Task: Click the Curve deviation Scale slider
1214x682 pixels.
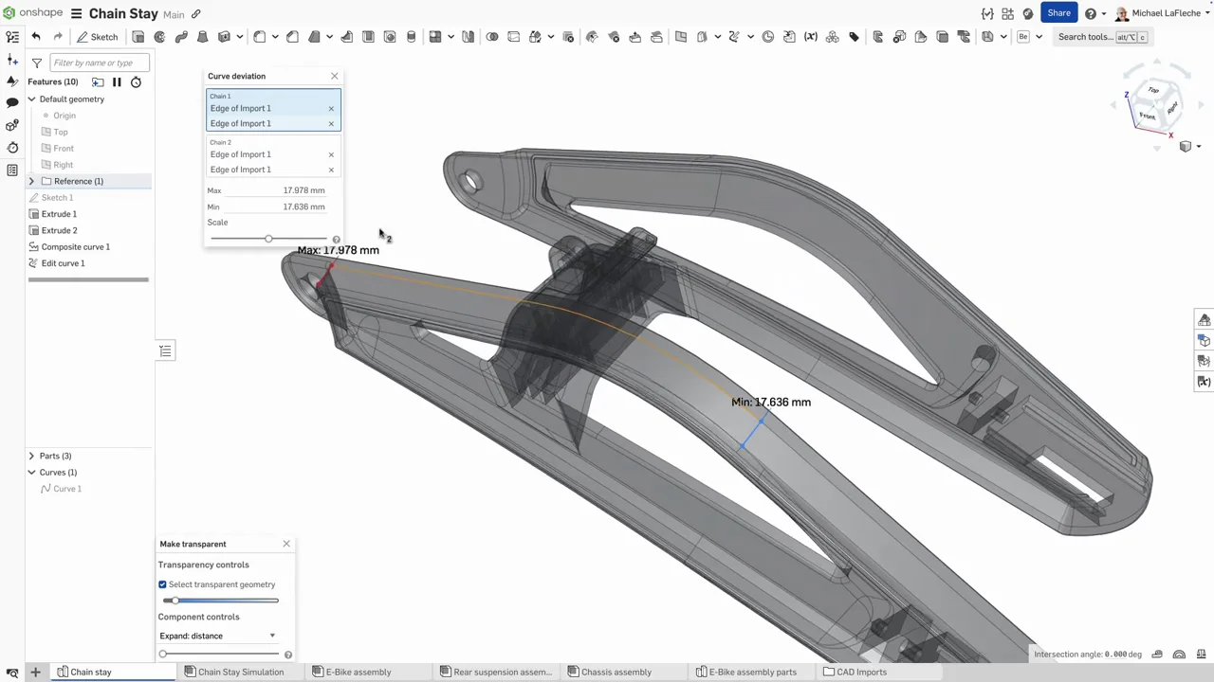Action: click(268, 239)
